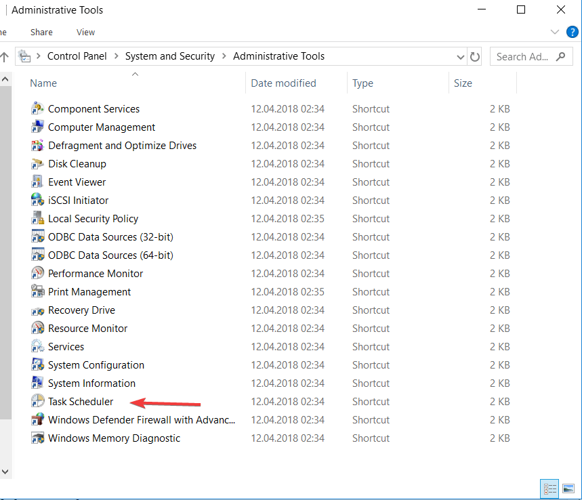The width and height of the screenshot is (582, 500).
Task: Open the address bar dropdown arrow
Action: click(461, 56)
